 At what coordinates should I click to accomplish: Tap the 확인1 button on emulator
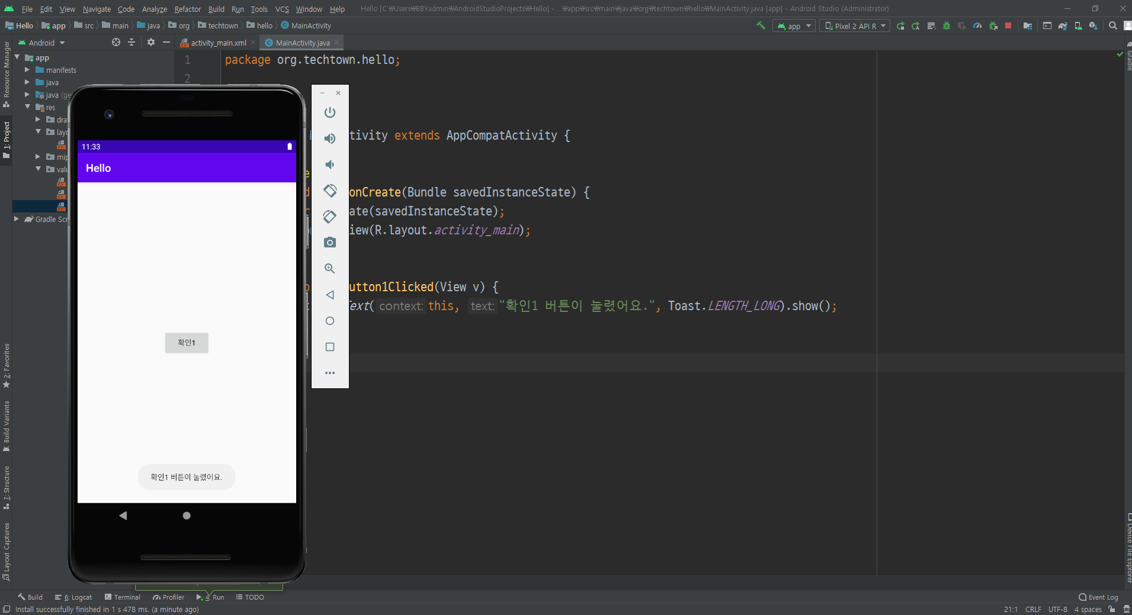[x=187, y=343]
